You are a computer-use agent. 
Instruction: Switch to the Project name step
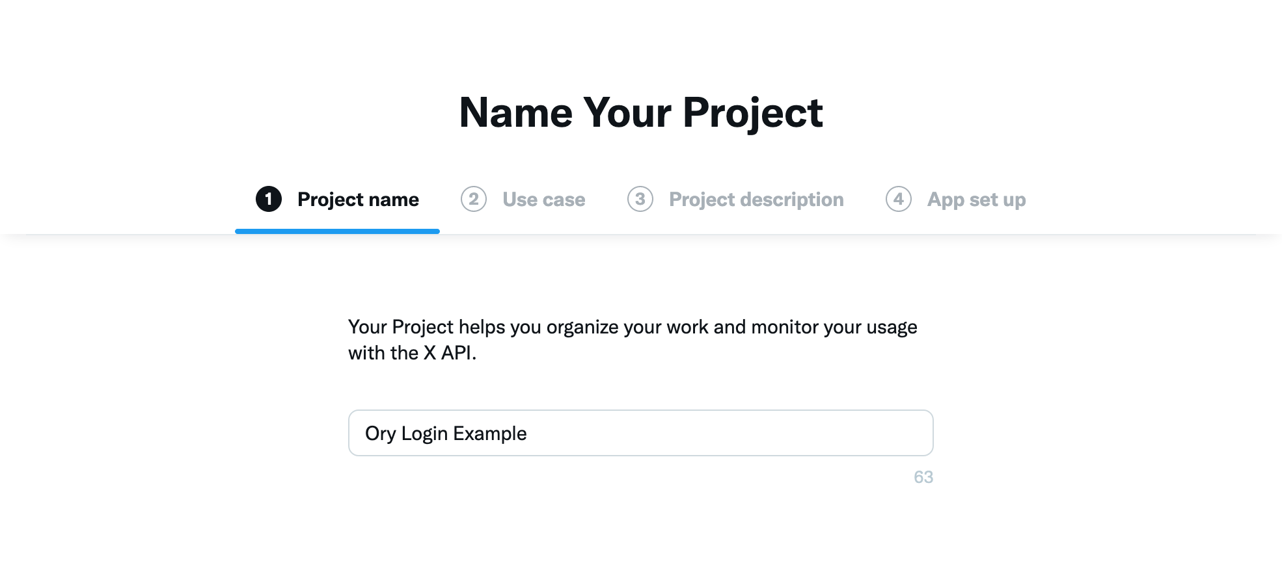coord(358,200)
